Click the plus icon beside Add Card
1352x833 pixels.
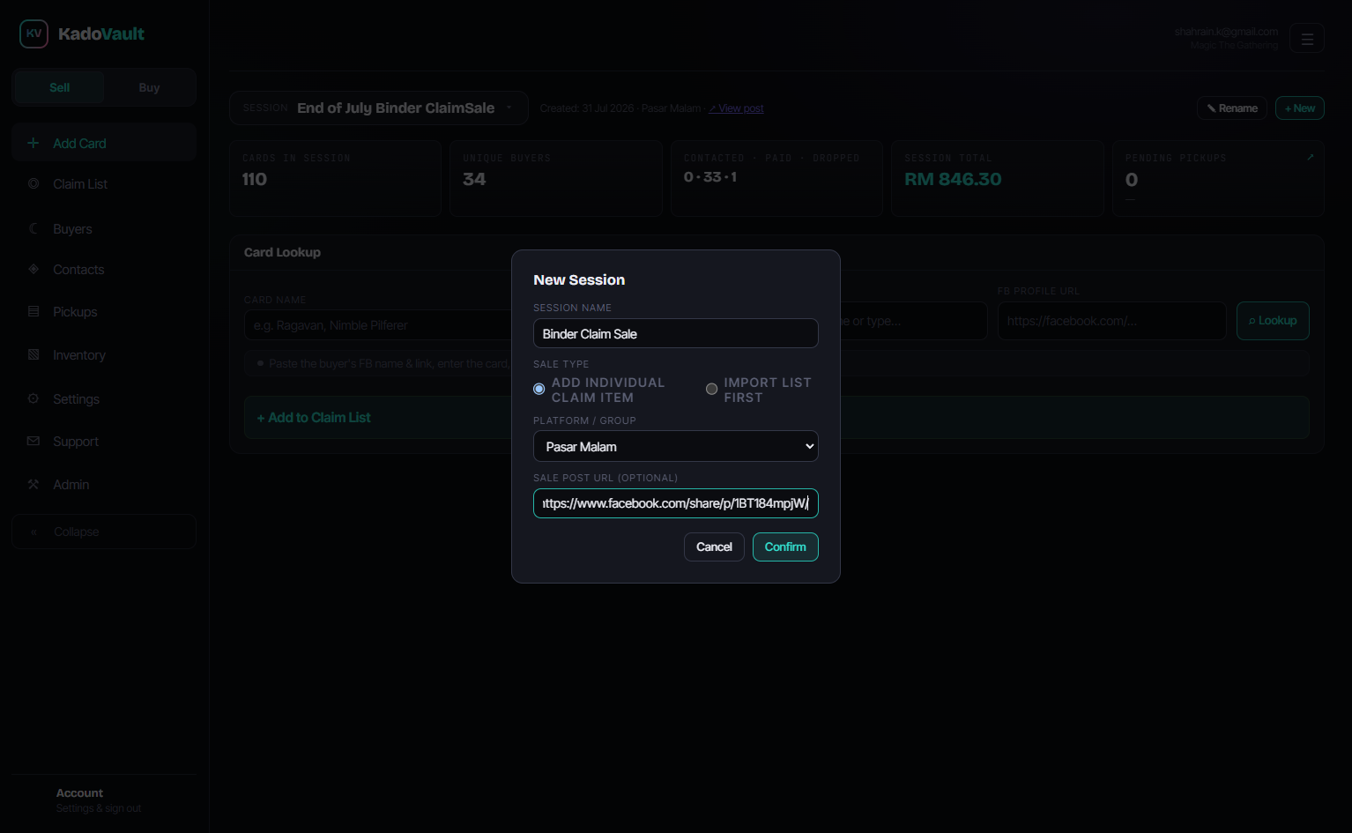point(33,143)
